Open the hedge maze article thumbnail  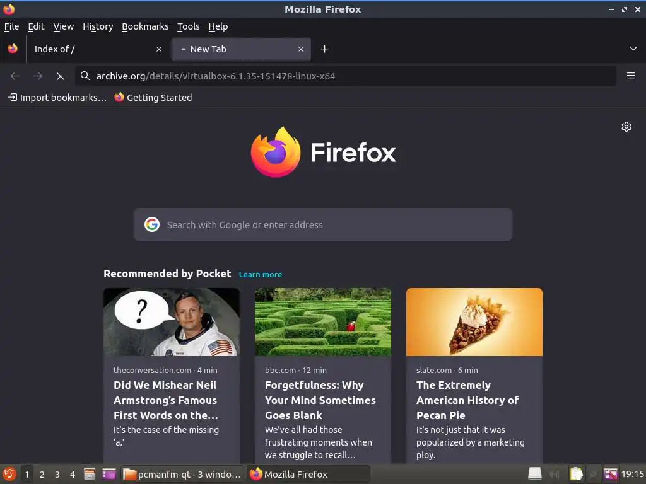click(322, 322)
